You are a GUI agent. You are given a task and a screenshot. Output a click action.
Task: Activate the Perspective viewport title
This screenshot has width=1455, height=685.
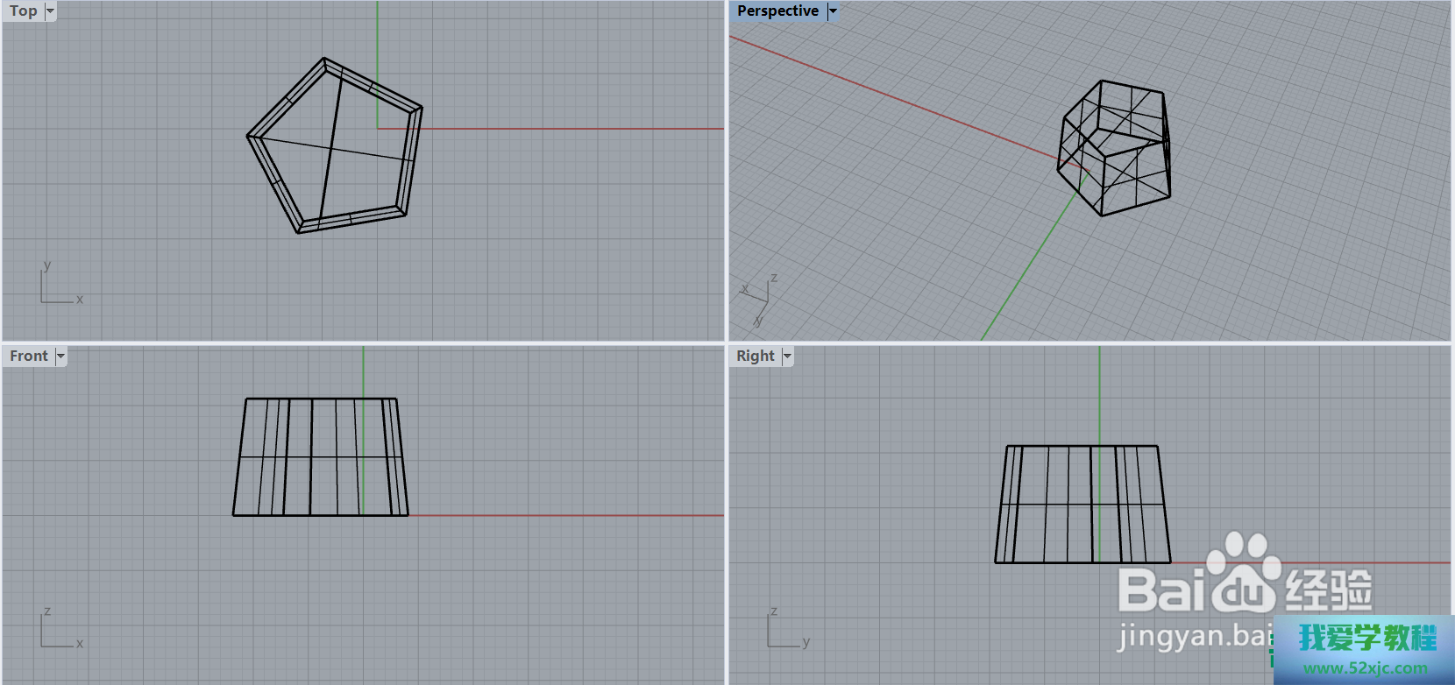777,11
